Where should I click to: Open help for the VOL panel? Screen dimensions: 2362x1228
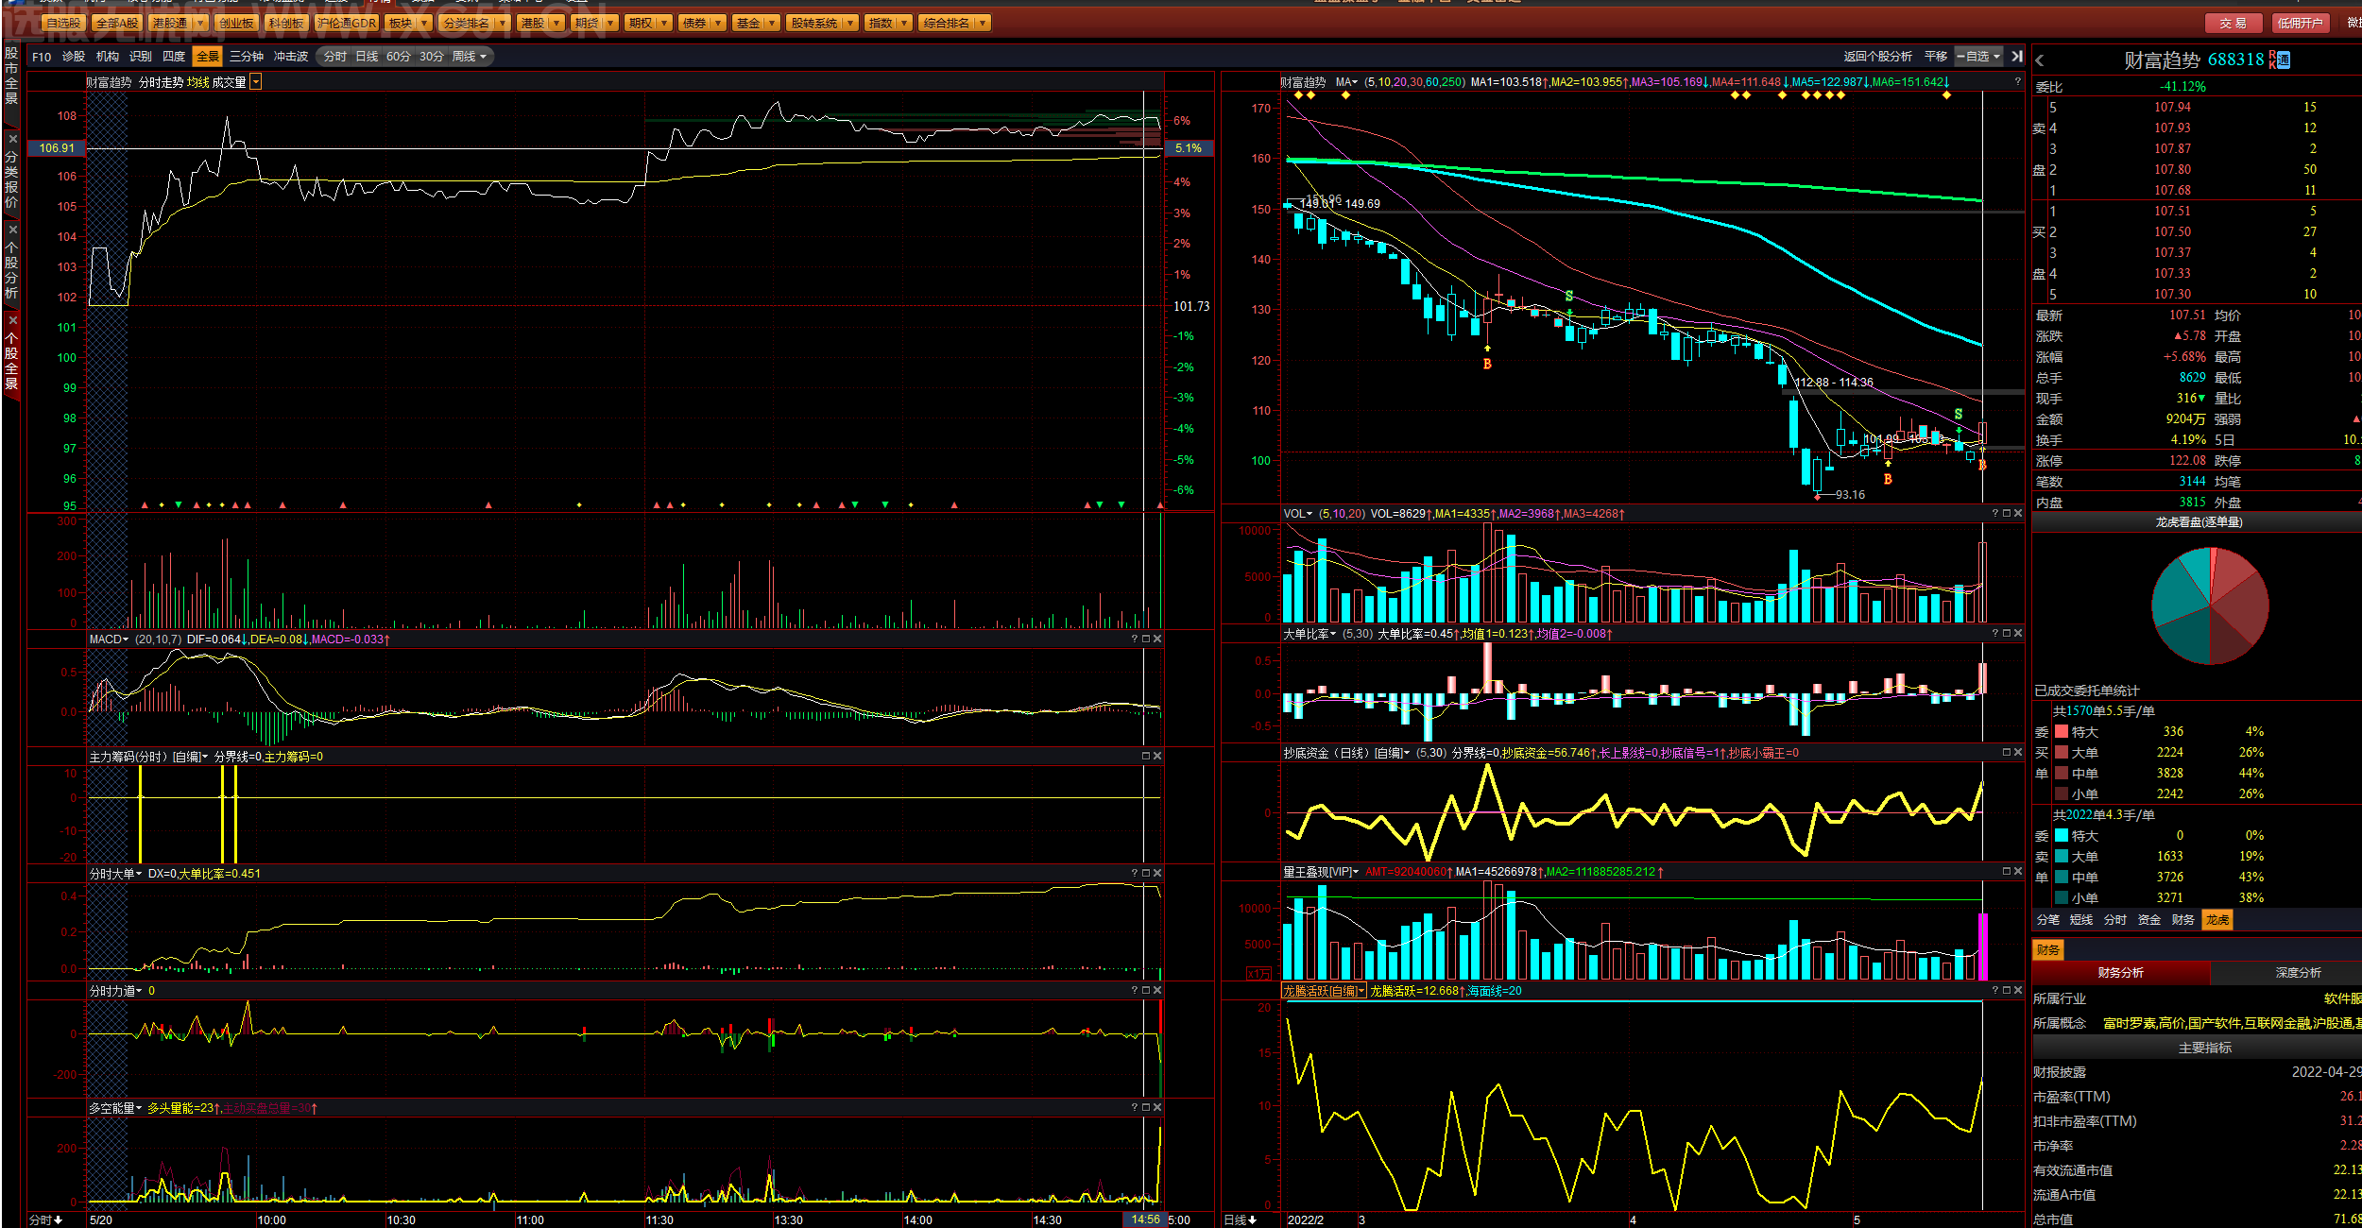pos(1995,514)
